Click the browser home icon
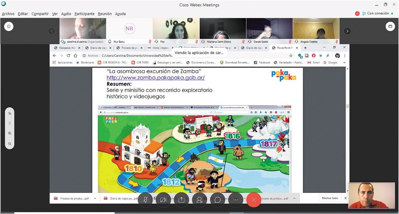This screenshot has width=399, height=214. point(75,56)
